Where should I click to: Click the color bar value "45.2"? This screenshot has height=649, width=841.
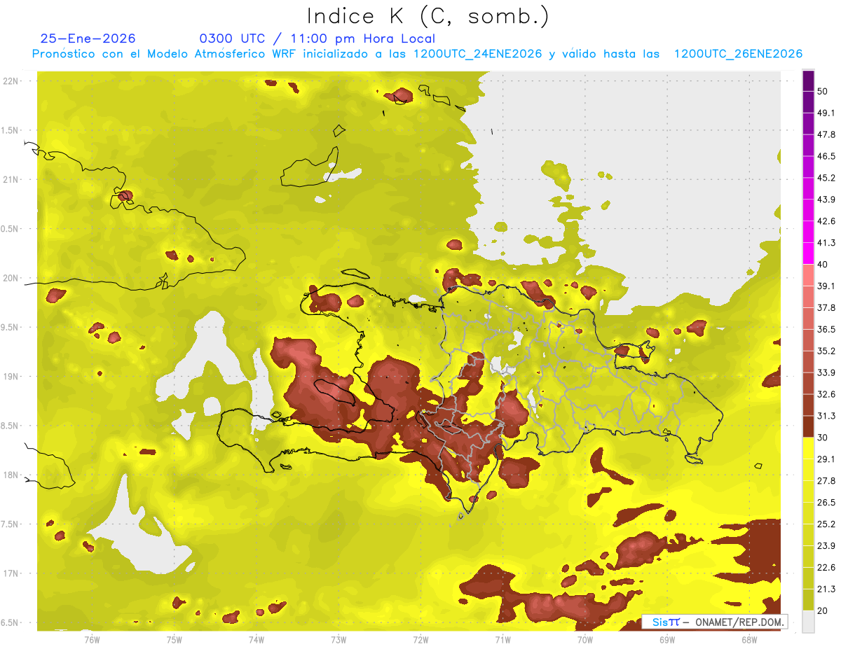click(826, 178)
